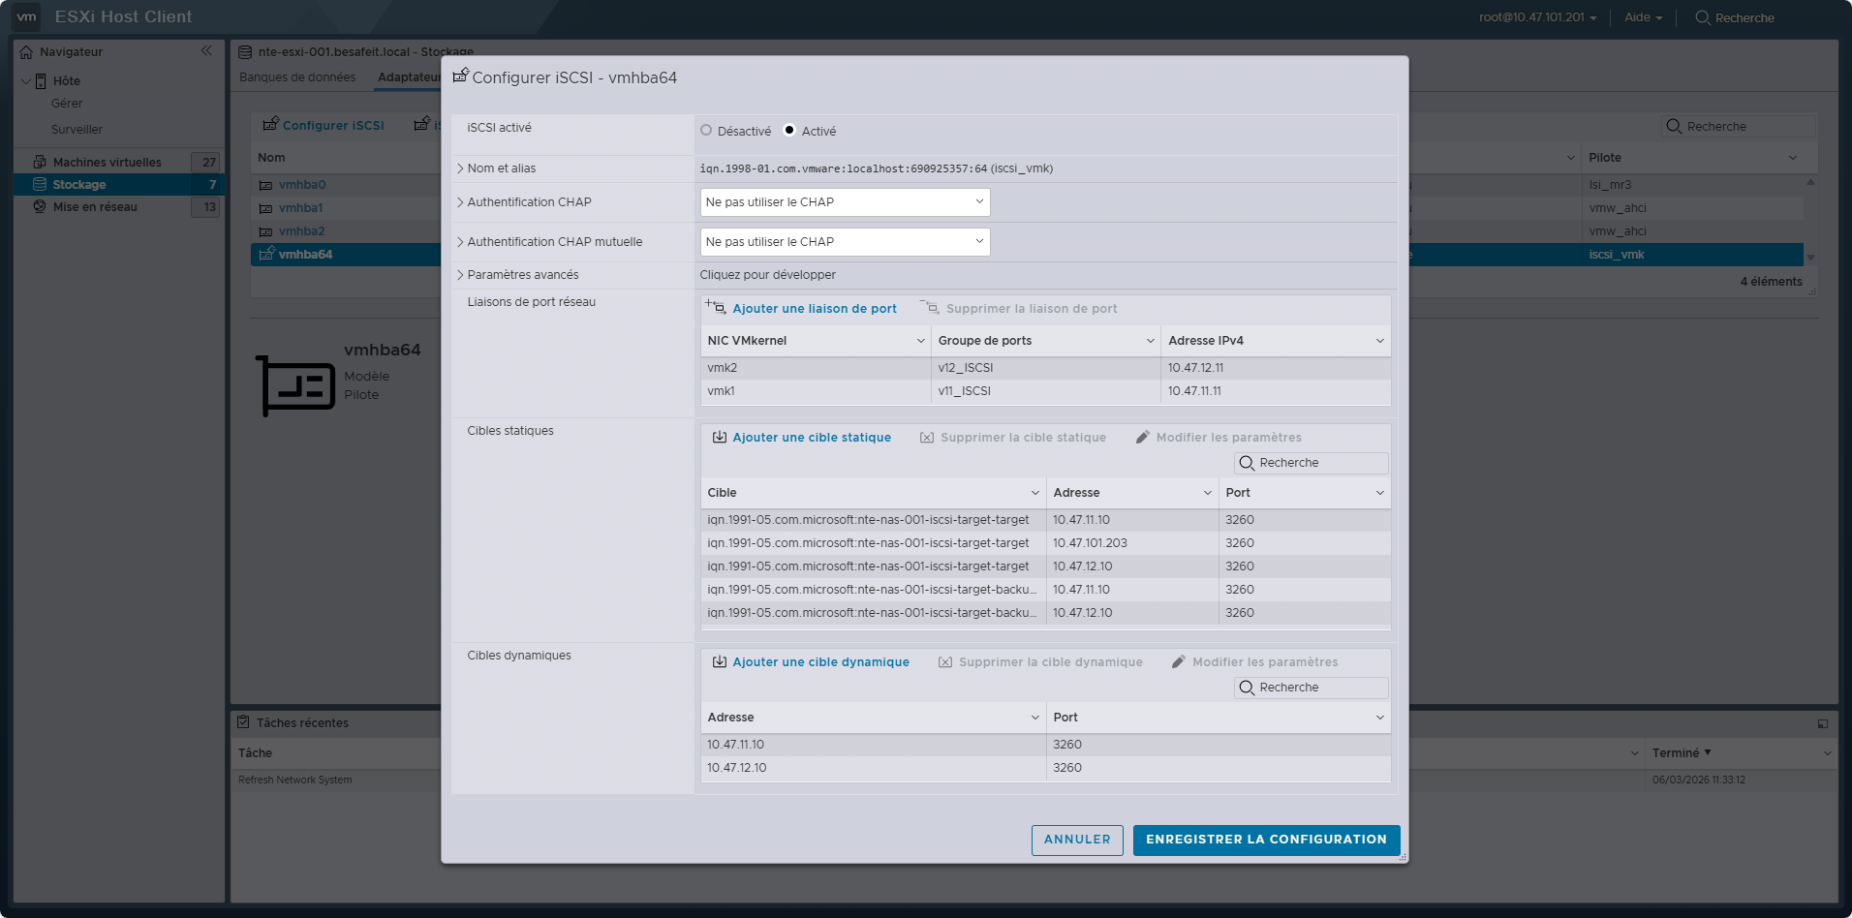Viewport: 1852px width, 918px height.
Task: Click the static targets Recherche field
Action: [x=1312, y=463]
